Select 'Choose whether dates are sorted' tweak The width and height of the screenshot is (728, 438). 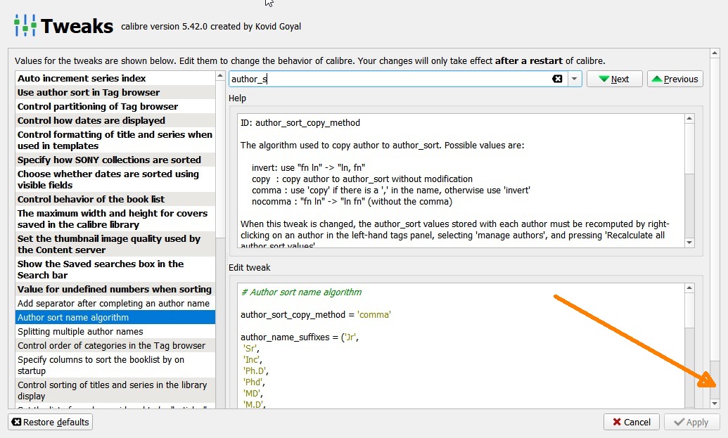tap(115, 179)
